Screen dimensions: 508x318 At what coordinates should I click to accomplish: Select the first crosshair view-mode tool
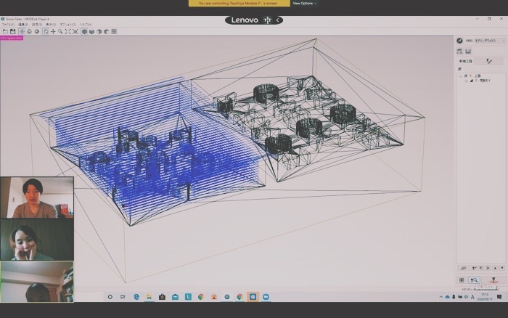[x=22, y=31]
